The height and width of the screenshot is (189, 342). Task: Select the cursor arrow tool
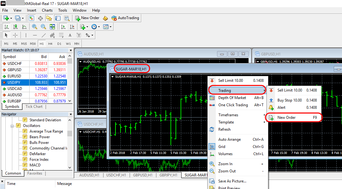(x=6, y=35)
